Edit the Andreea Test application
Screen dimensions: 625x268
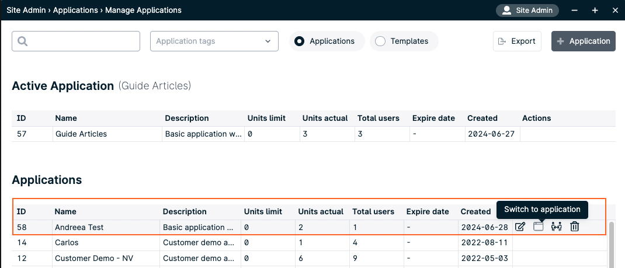[x=520, y=227]
